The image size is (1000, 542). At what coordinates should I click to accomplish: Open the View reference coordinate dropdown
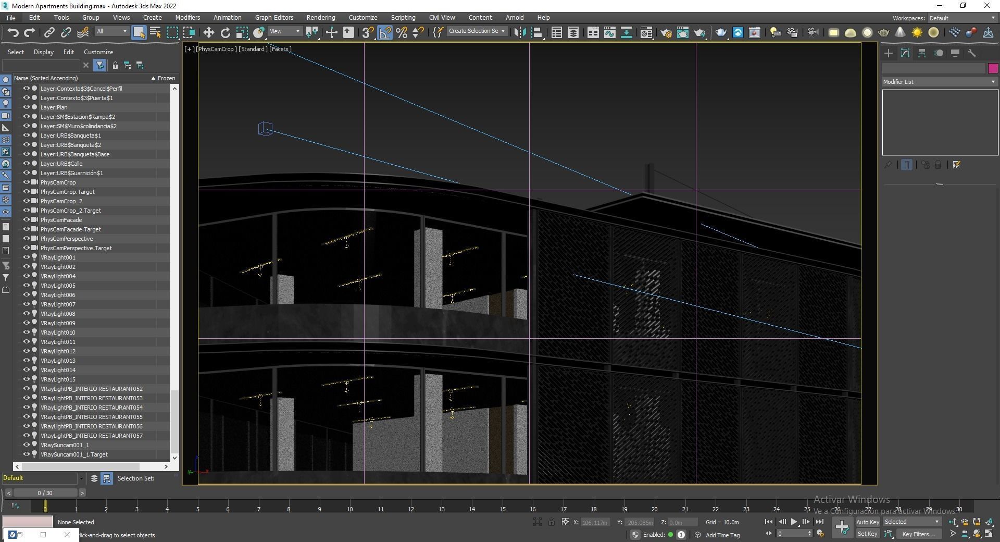[284, 31]
